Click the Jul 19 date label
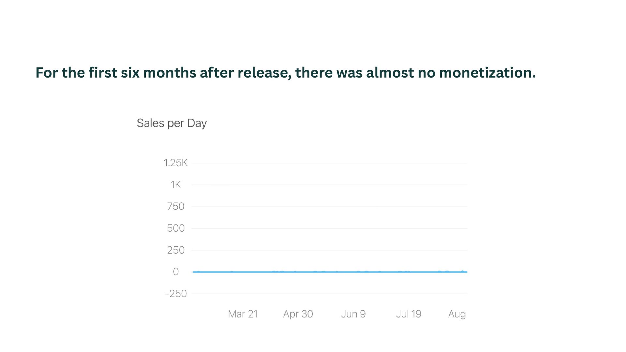This screenshot has width=626, height=352. click(409, 314)
